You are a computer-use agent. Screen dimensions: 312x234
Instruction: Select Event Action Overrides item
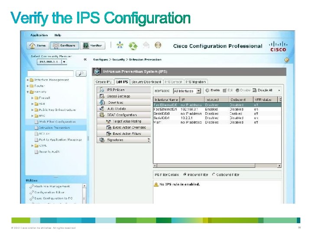[x=124, y=127]
